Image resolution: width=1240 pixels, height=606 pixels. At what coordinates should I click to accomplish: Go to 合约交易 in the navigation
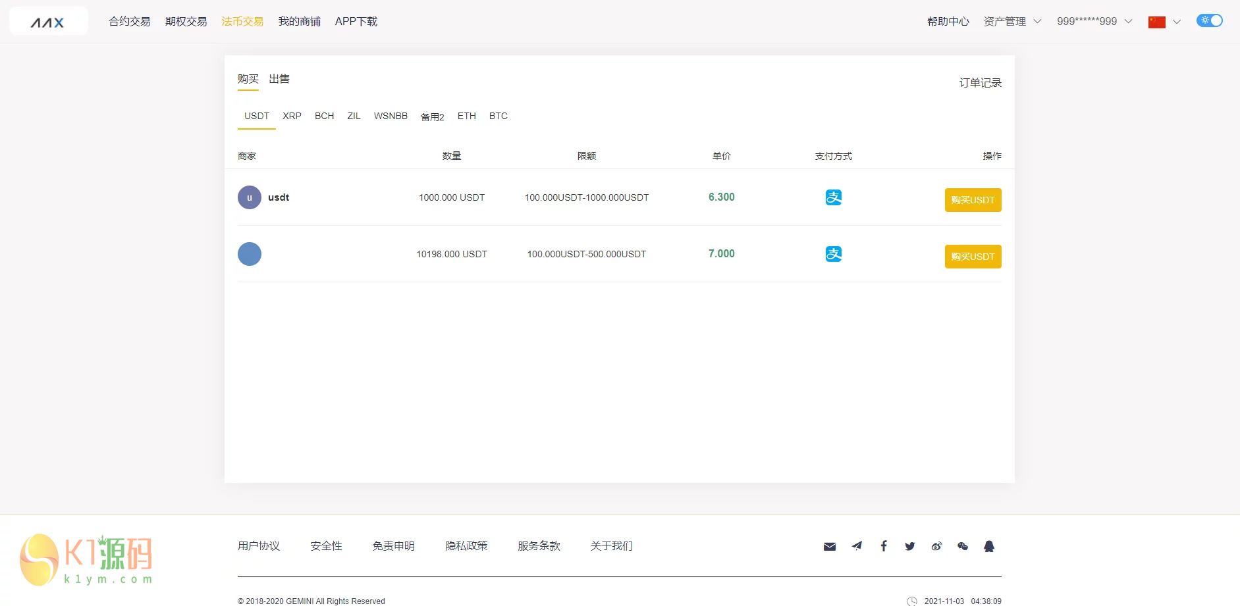click(x=130, y=22)
